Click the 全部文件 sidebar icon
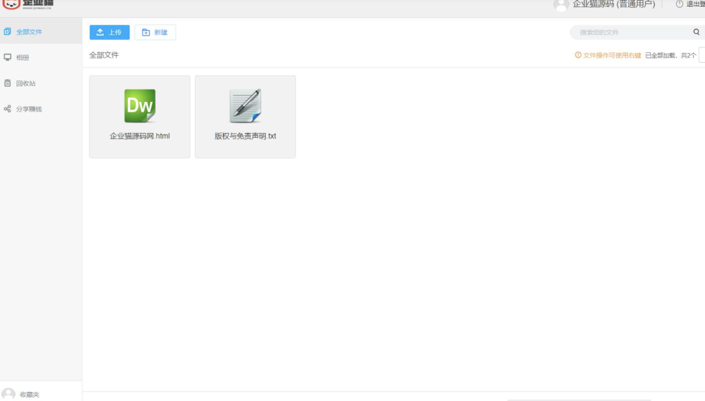705x401 pixels. pyautogui.click(x=8, y=32)
